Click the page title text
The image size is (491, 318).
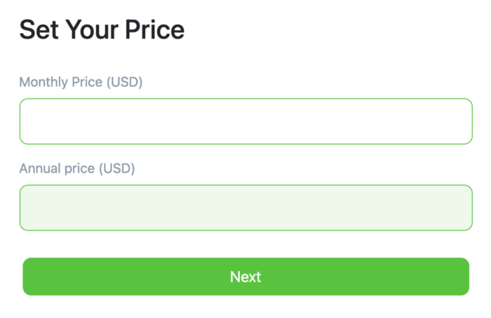(x=102, y=29)
